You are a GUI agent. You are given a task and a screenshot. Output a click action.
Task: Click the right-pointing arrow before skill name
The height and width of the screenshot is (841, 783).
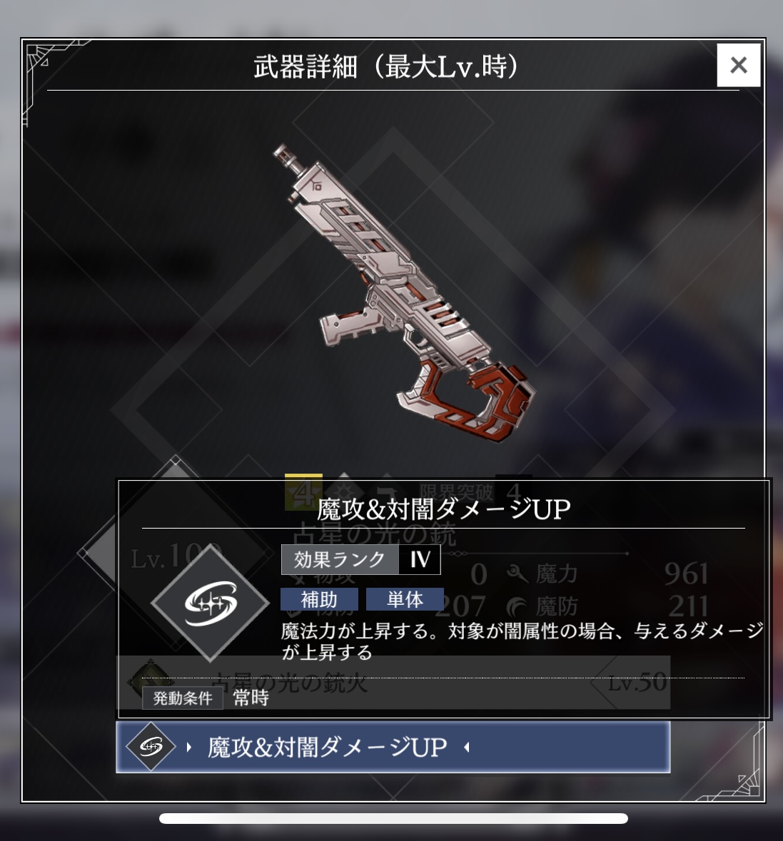pyautogui.click(x=189, y=747)
